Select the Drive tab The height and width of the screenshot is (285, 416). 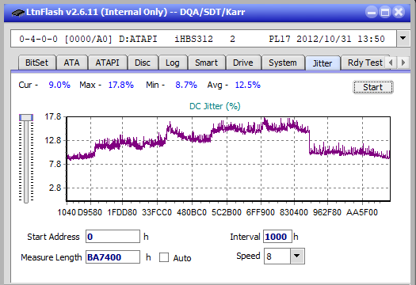point(243,63)
